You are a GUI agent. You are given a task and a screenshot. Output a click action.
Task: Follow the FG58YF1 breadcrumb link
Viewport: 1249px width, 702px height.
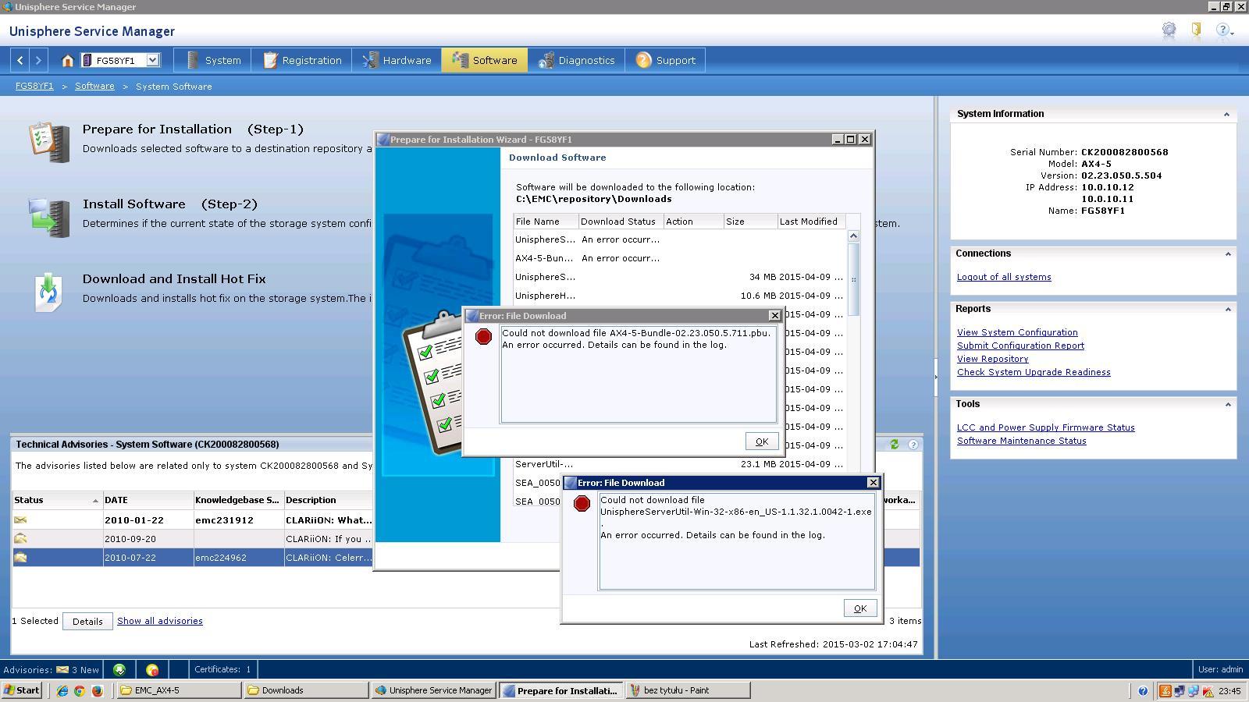(x=34, y=86)
